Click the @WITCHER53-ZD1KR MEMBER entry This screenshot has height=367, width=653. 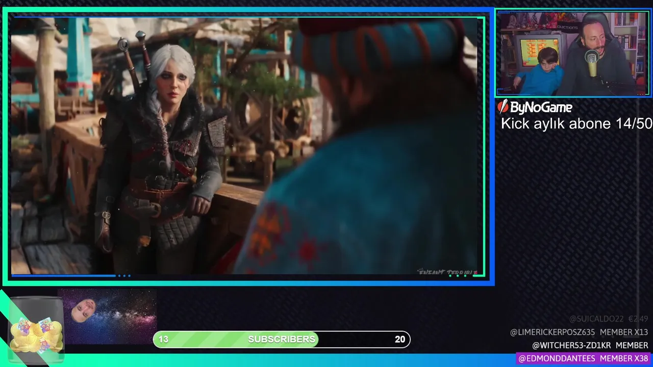590,346
